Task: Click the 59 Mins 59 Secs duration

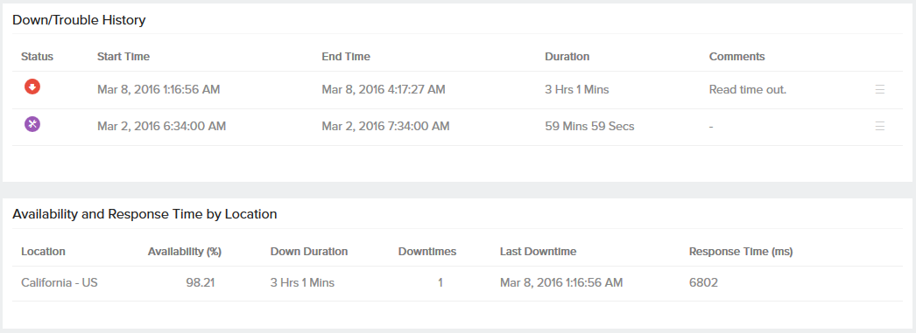Action: coord(589,126)
